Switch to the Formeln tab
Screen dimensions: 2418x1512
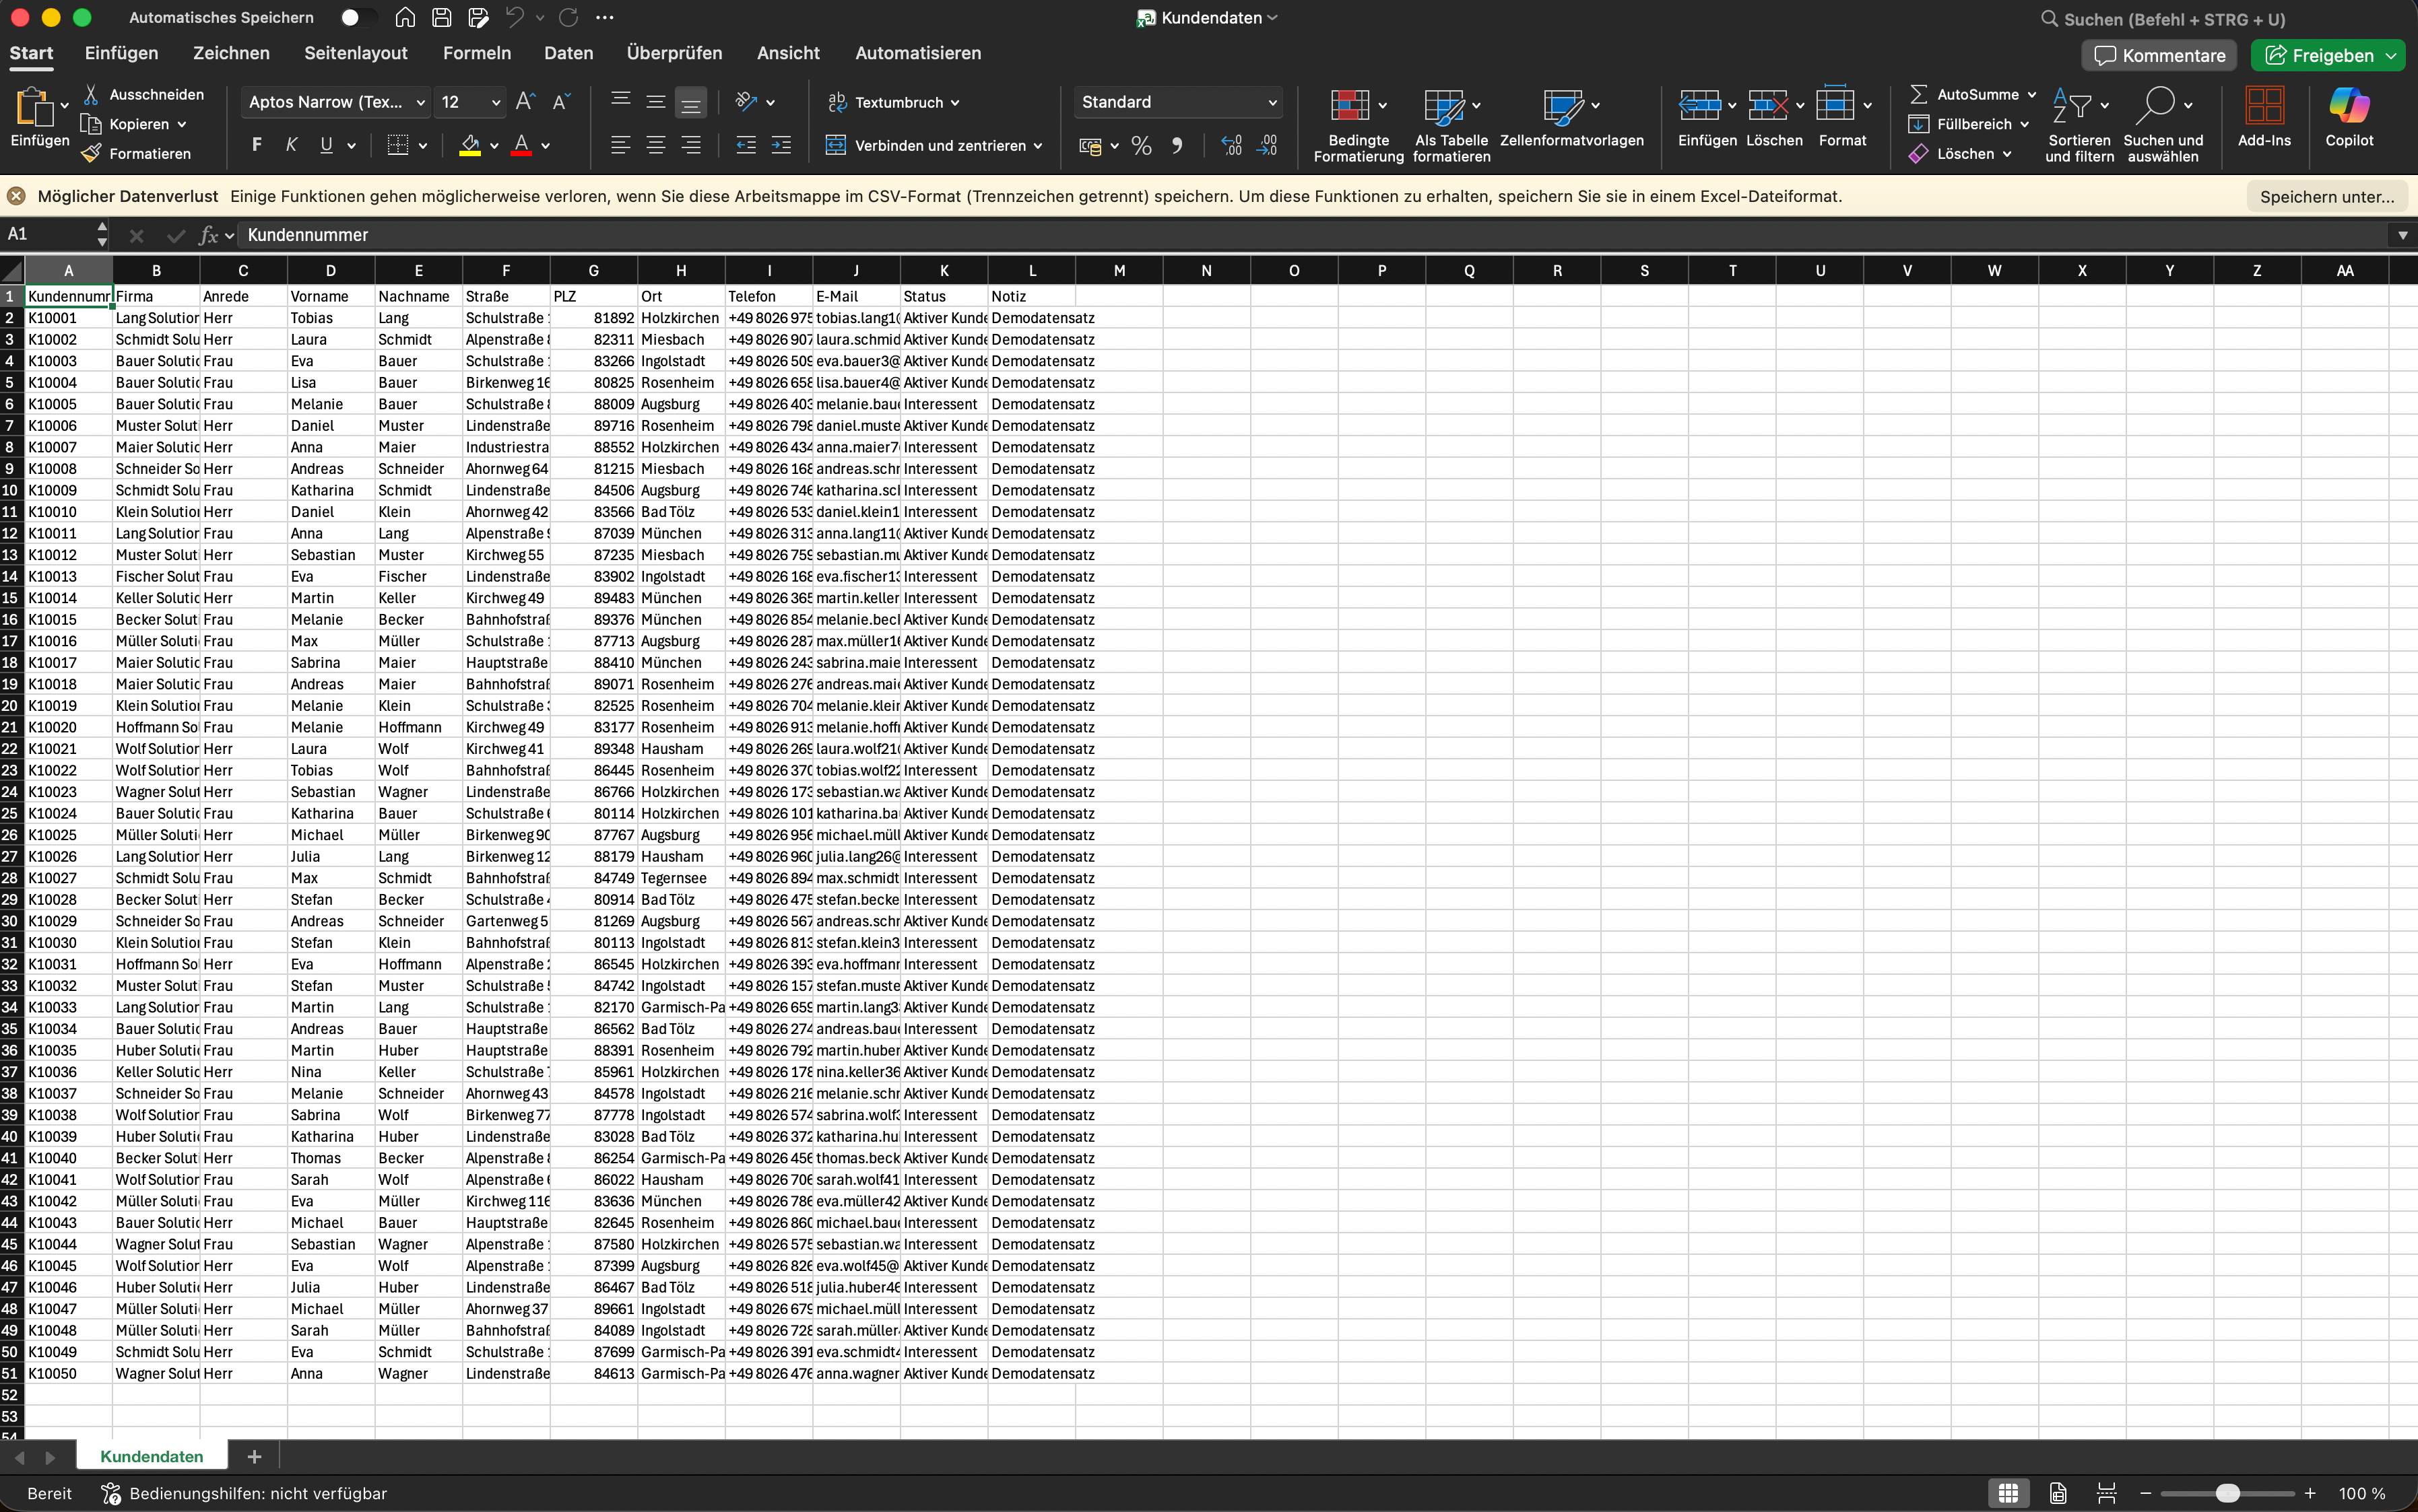[x=476, y=53]
